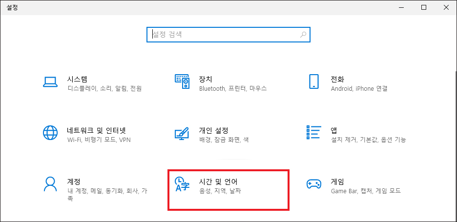
Task: Minimize the 설정 window
Action: [x=401, y=8]
